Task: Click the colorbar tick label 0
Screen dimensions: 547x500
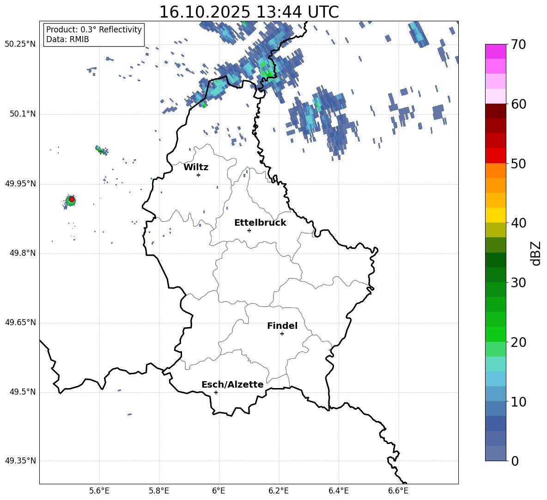Action: [x=515, y=461]
